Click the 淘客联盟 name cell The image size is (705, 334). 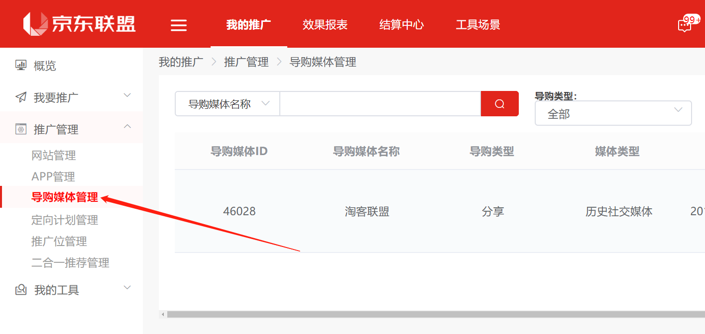coord(367,211)
